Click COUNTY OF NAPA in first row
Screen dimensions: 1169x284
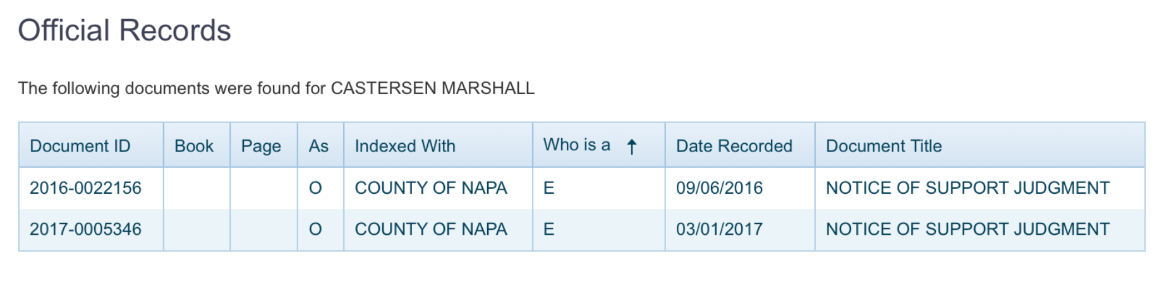tap(430, 187)
